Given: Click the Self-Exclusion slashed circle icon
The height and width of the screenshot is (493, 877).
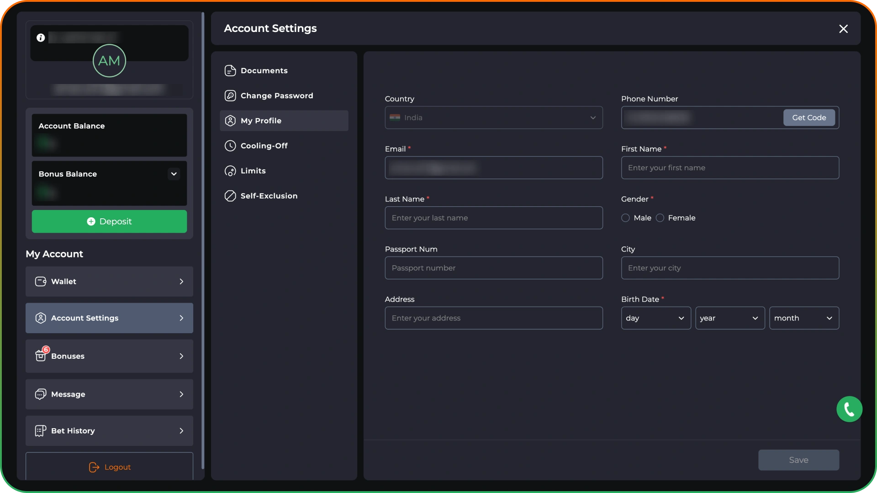Looking at the screenshot, I should coord(230,196).
